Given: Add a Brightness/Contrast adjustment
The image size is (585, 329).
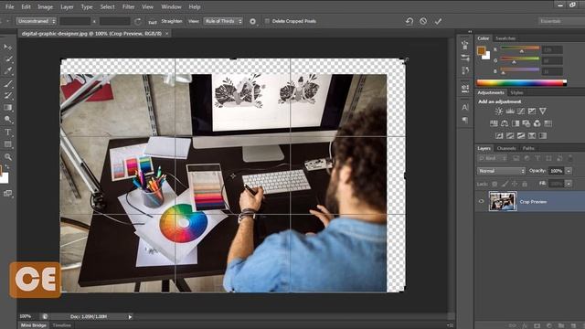Looking at the screenshot, I should coord(499,111).
